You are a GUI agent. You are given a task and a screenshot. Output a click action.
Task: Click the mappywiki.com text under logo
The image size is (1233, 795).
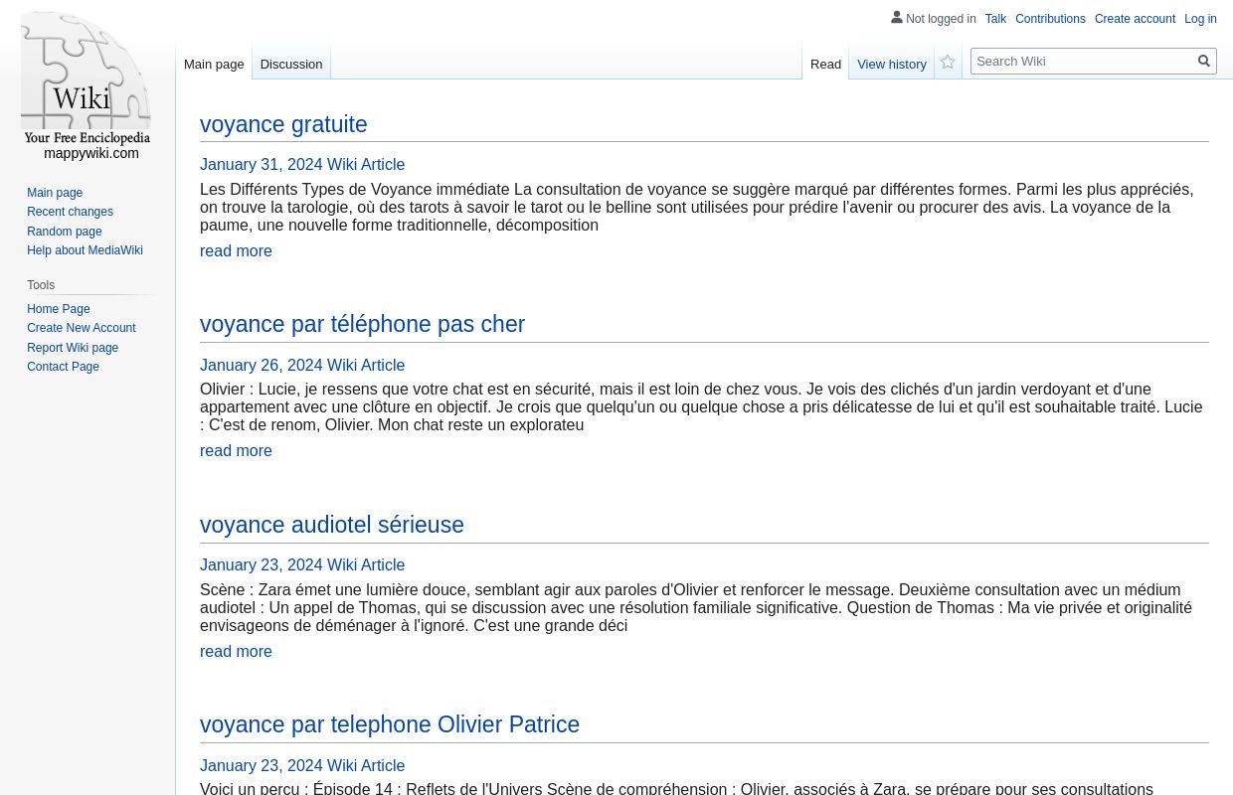coord(91,153)
